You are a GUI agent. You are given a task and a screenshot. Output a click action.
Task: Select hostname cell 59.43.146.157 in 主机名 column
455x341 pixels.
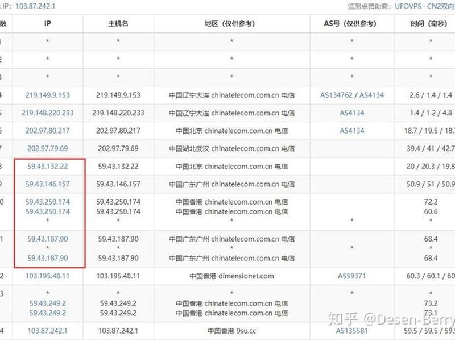pyautogui.click(x=118, y=184)
